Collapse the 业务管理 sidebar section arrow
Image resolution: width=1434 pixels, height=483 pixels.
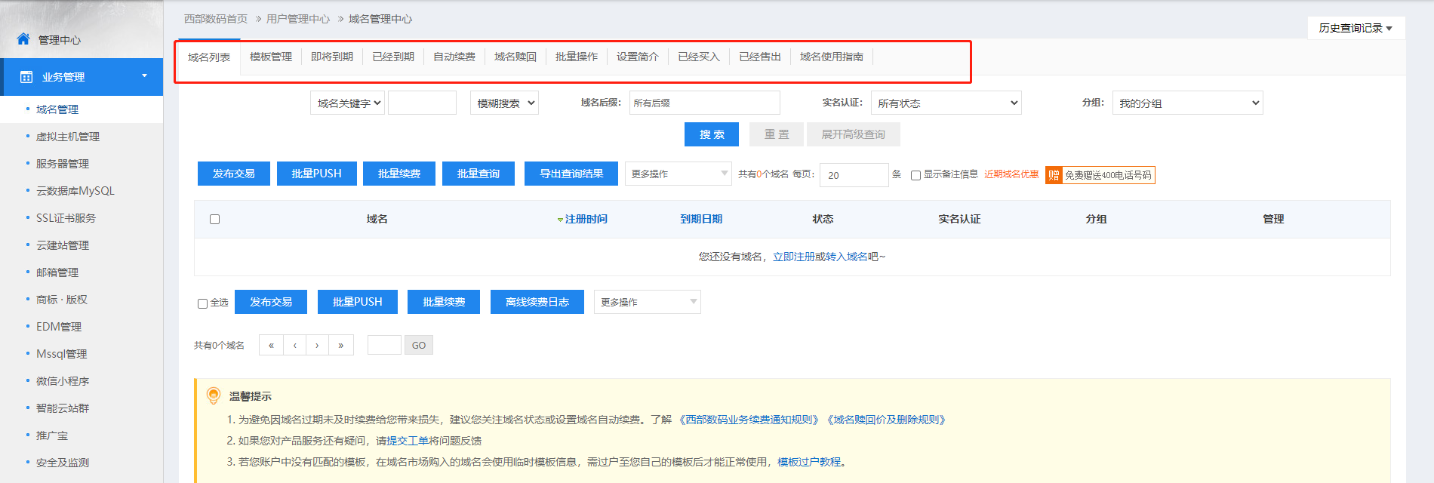(x=144, y=75)
